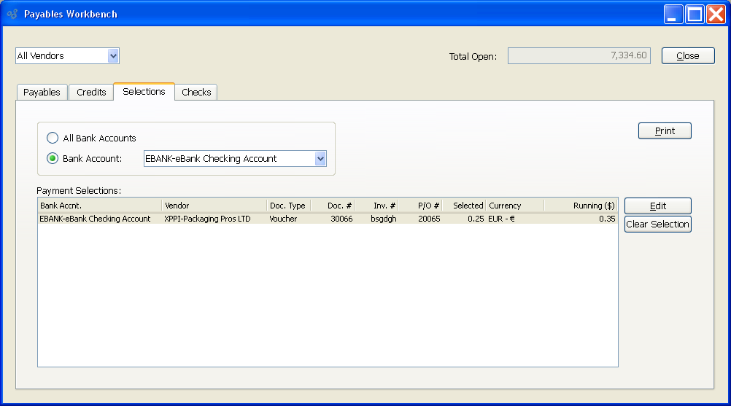731x406 pixels.
Task: Maximize the Payables Workbench window
Action: tap(695, 14)
